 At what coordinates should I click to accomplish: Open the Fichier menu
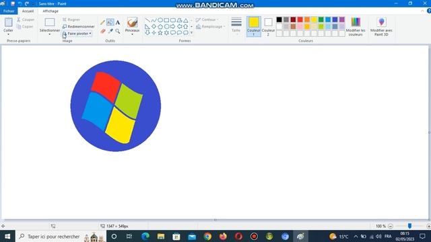(9, 11)
